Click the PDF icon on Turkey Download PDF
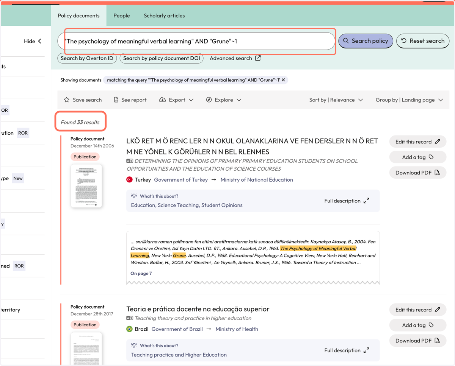Screen dimensions: 455x366 click(437, 173)
